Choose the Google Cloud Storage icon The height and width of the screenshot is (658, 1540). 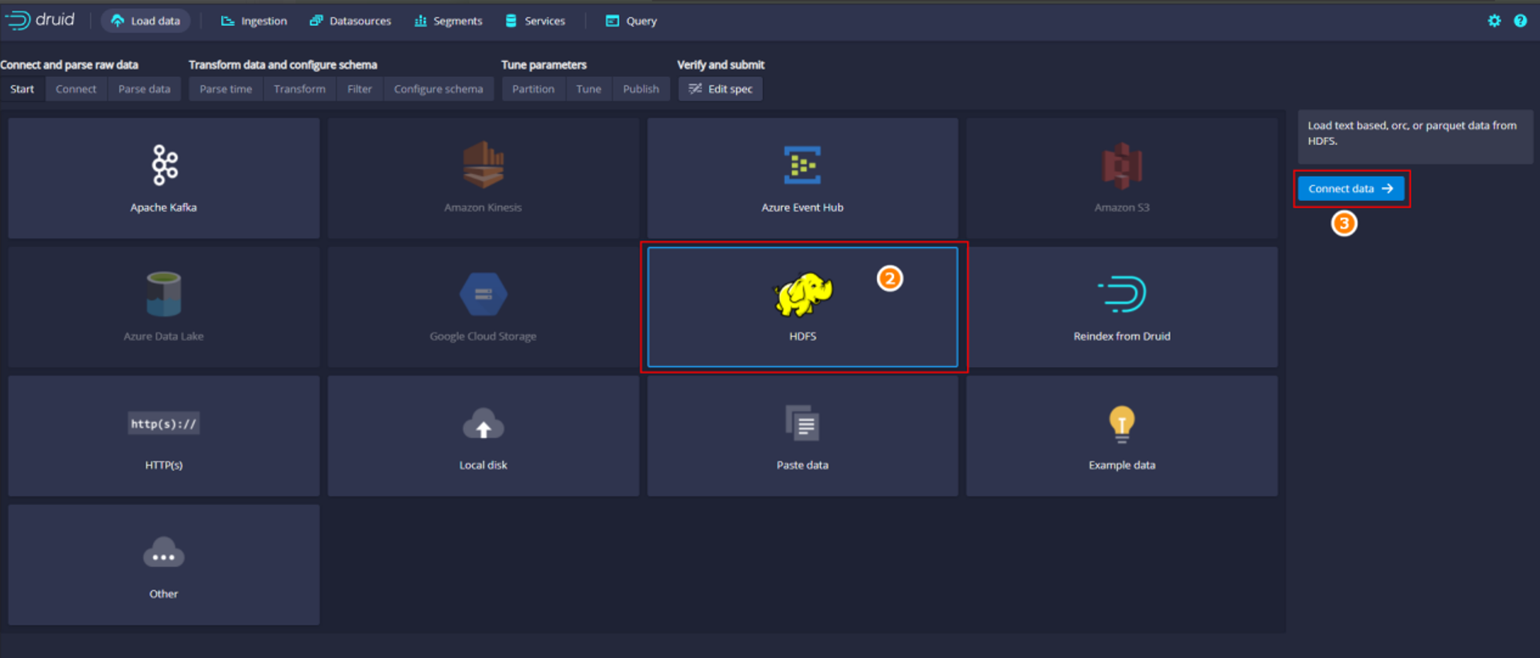[484, 294]
